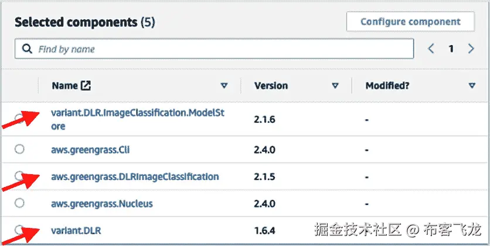Viewport: 490px width, 246px height.
Task: Select the radio button for variant.DLR.ImageClassification.ModelStore
Action: 19,119
